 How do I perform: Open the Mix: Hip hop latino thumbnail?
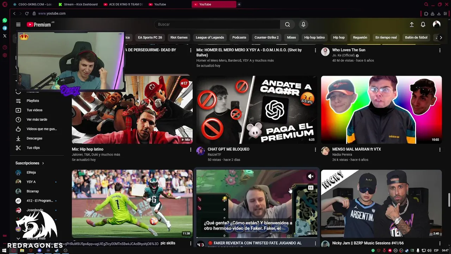click(132, 109)
